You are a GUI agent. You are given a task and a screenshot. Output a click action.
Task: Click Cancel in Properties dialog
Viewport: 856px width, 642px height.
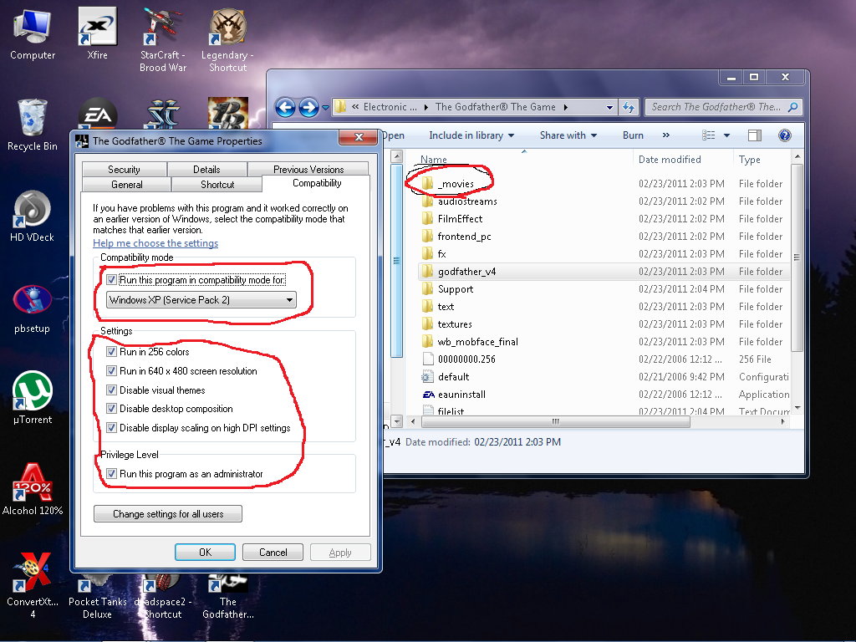pos(273,553)
